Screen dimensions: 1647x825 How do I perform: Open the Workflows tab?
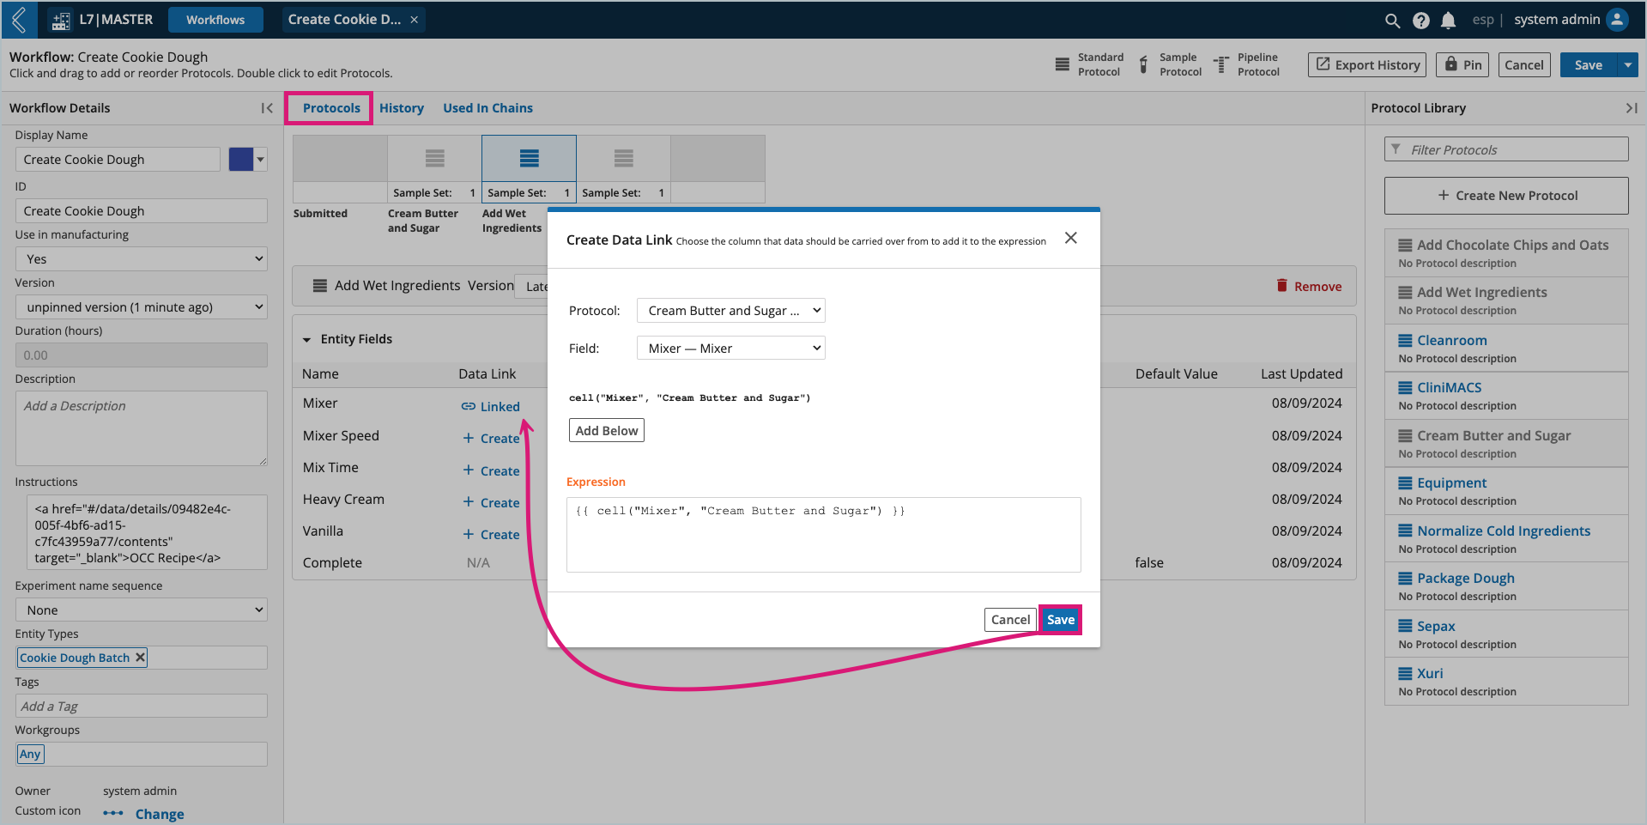pyautogui.click(x=215, y=20)
